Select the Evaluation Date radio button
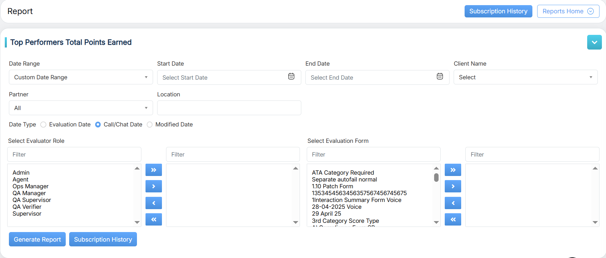This screenshot has height=258, width=606. 43,125
